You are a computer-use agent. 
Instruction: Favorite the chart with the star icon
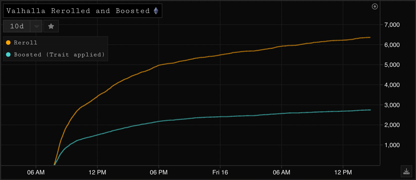pyautogui.click(x=51, y=26)
